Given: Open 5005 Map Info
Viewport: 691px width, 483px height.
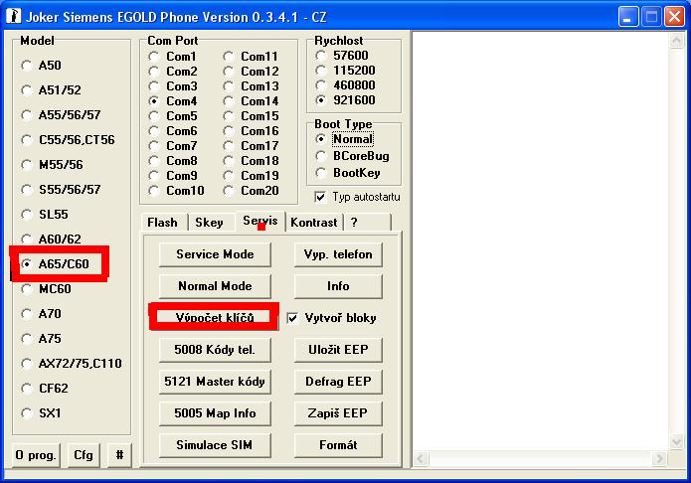Looking at the screenshot, I should pos(215,413).
